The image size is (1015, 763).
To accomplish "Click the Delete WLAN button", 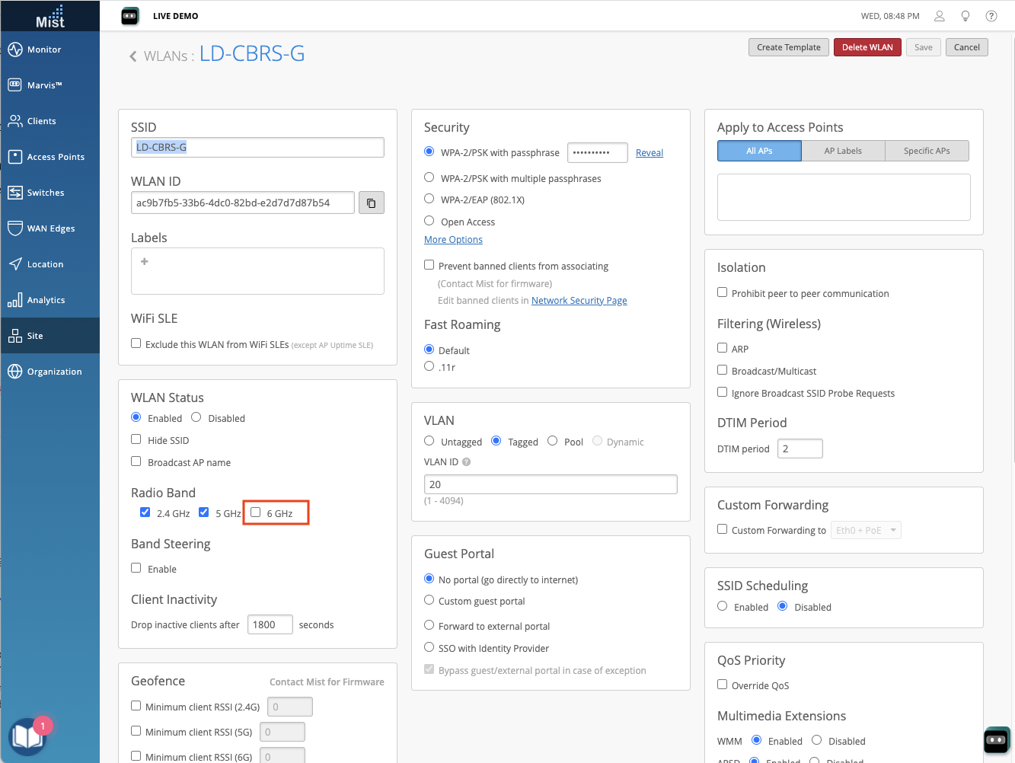I will pos(867,47).
